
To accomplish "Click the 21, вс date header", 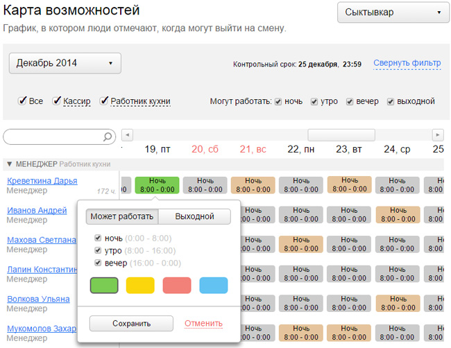I will (x=253, y=149).
